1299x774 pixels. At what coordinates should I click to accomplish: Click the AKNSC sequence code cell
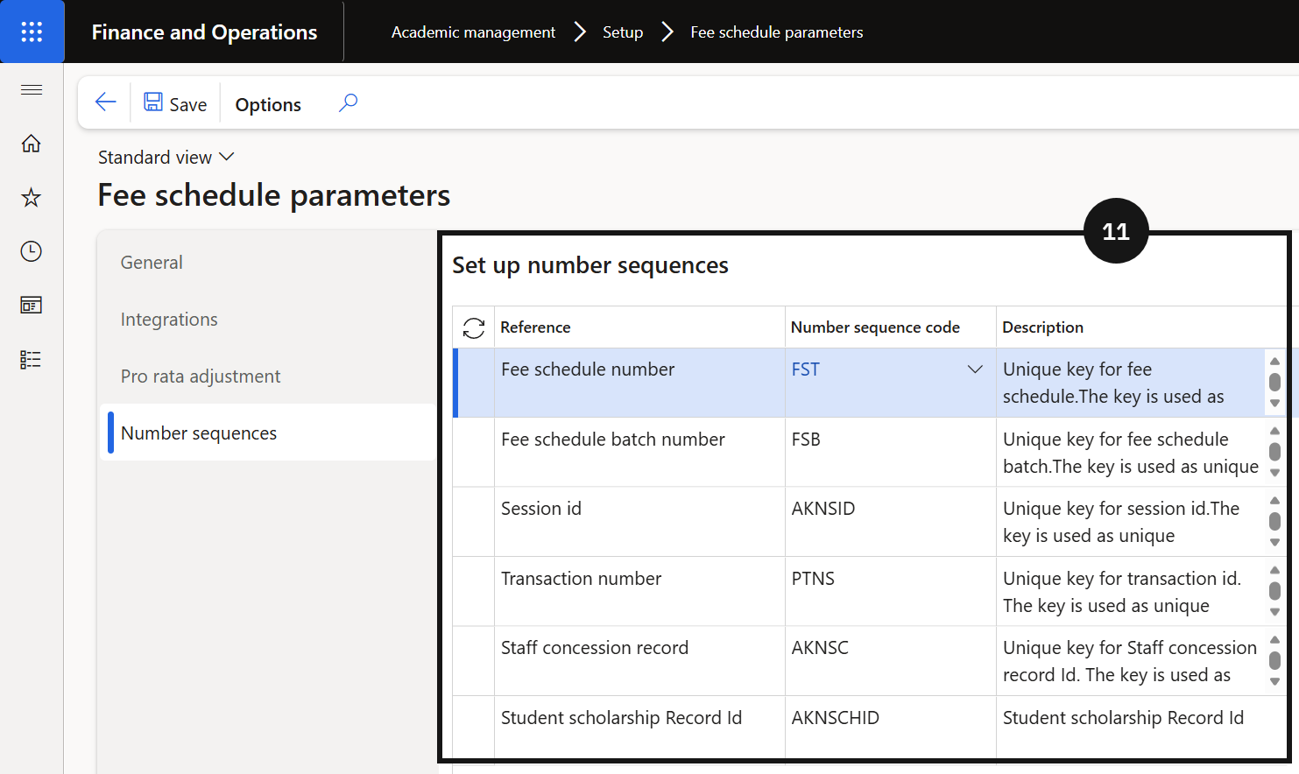(890, 660)
